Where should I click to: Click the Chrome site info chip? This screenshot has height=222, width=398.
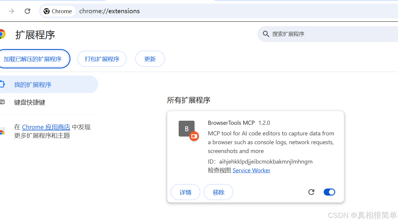[x=58, y=11]
